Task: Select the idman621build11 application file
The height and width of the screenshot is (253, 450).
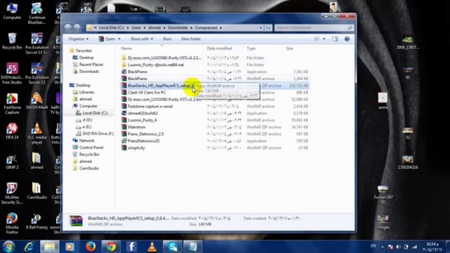Action: pos(214,113)
